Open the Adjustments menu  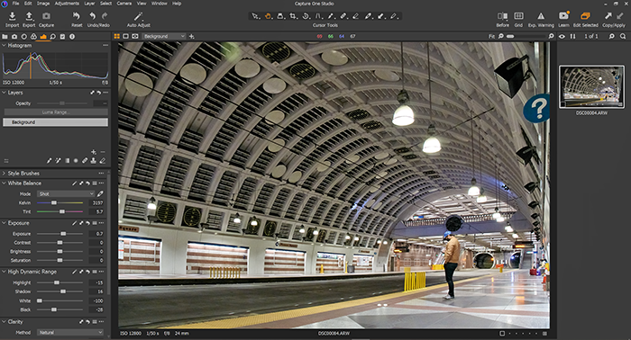(x=67, y=4)
